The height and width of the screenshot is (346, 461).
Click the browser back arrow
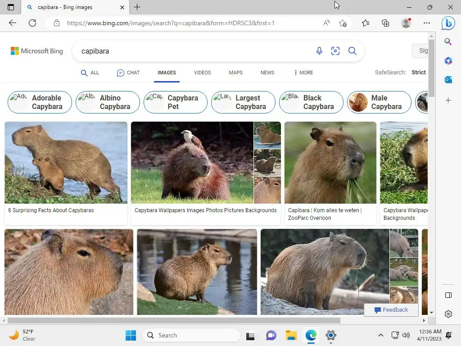click(12, 23)
